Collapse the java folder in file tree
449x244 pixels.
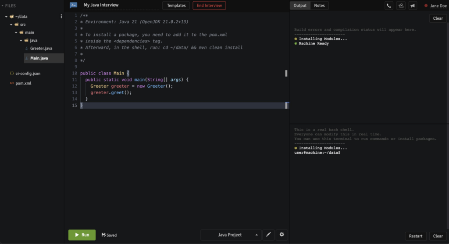point(21,40)
